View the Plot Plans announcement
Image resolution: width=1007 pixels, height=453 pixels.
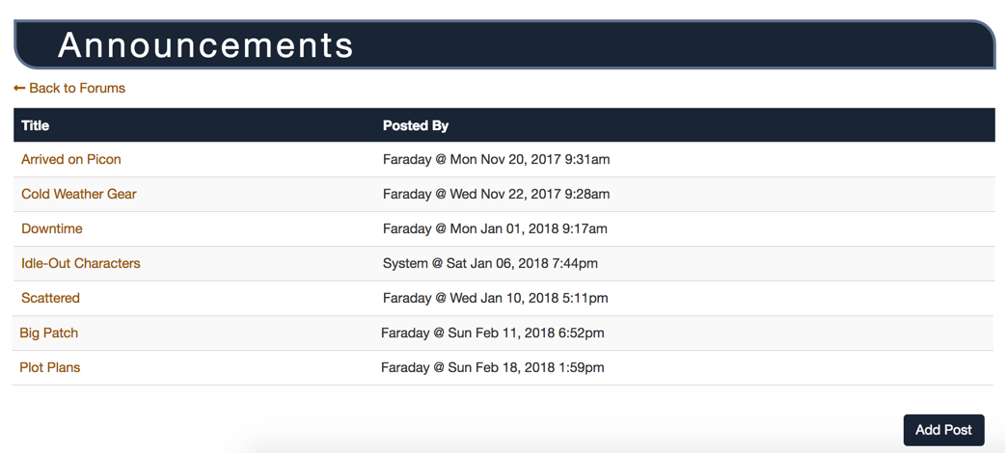pyautogui.click(x=49, y=367)
